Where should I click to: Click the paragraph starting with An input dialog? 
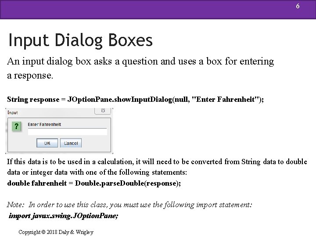click(140, 68)
